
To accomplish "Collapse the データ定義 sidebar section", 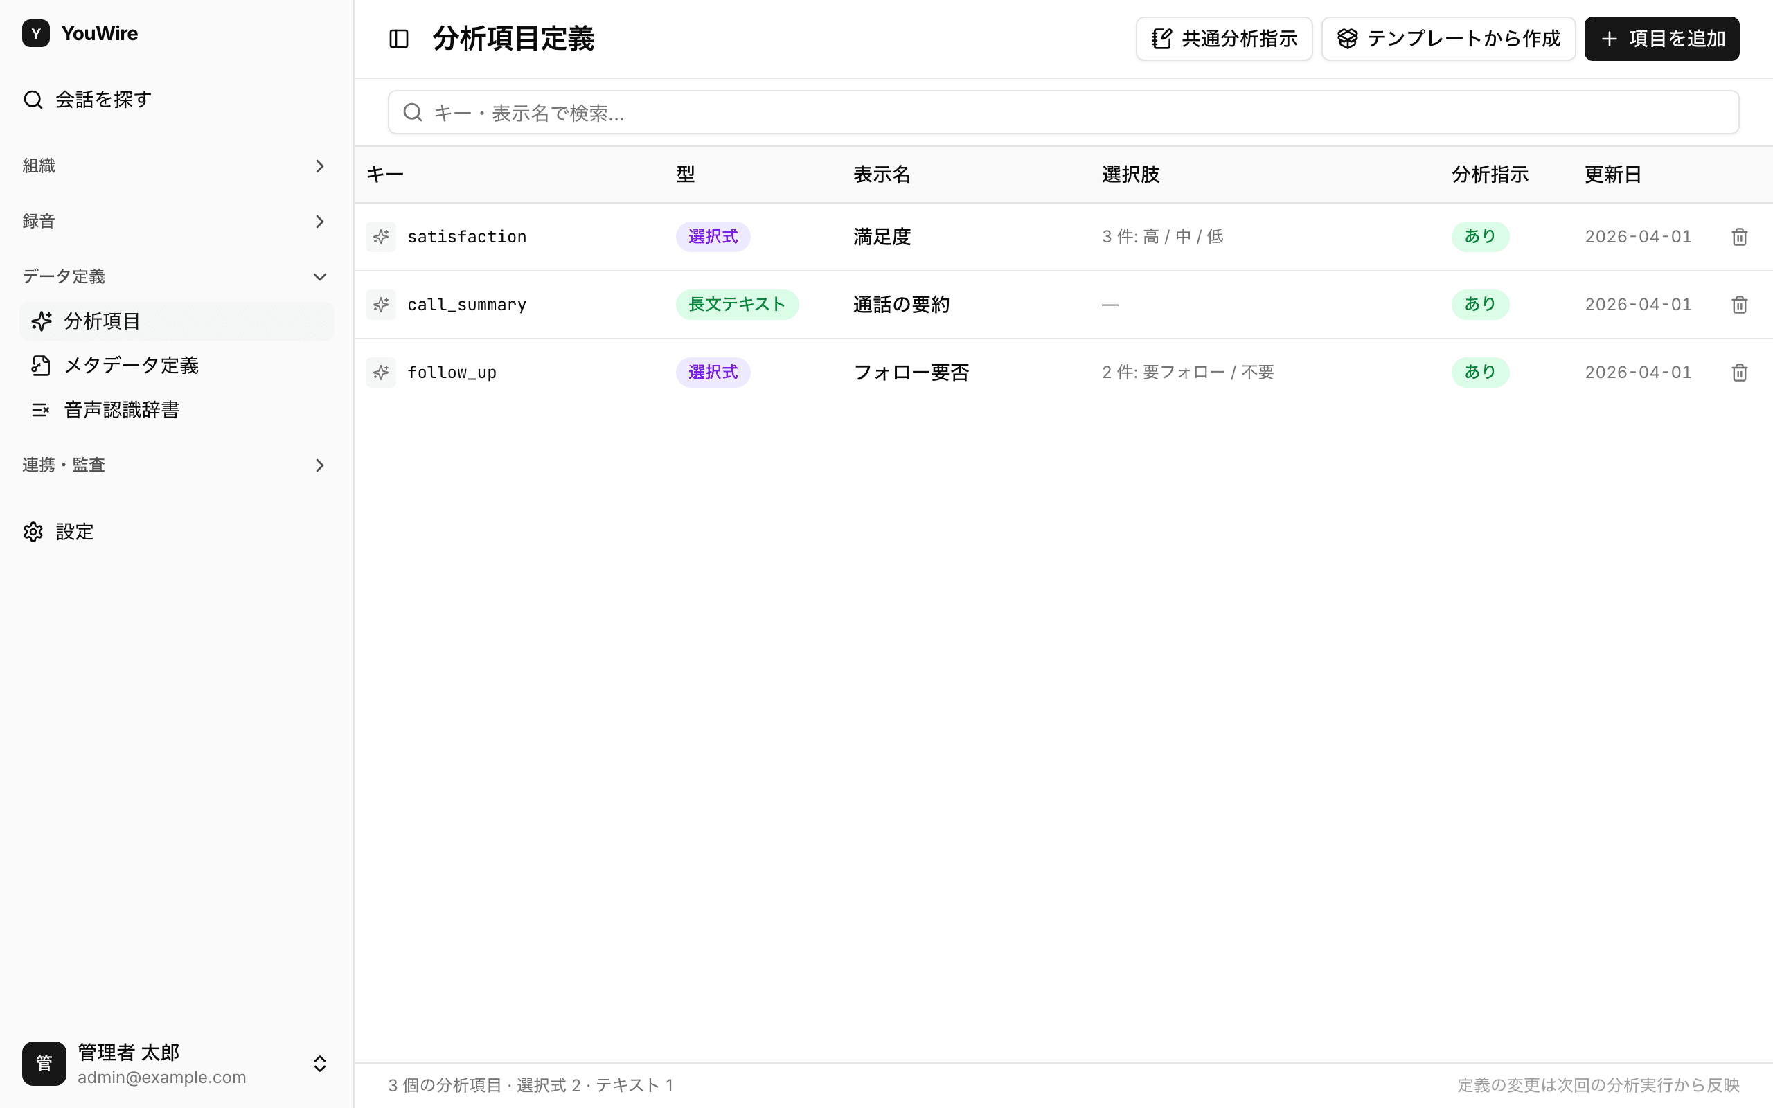I will 177,276.
